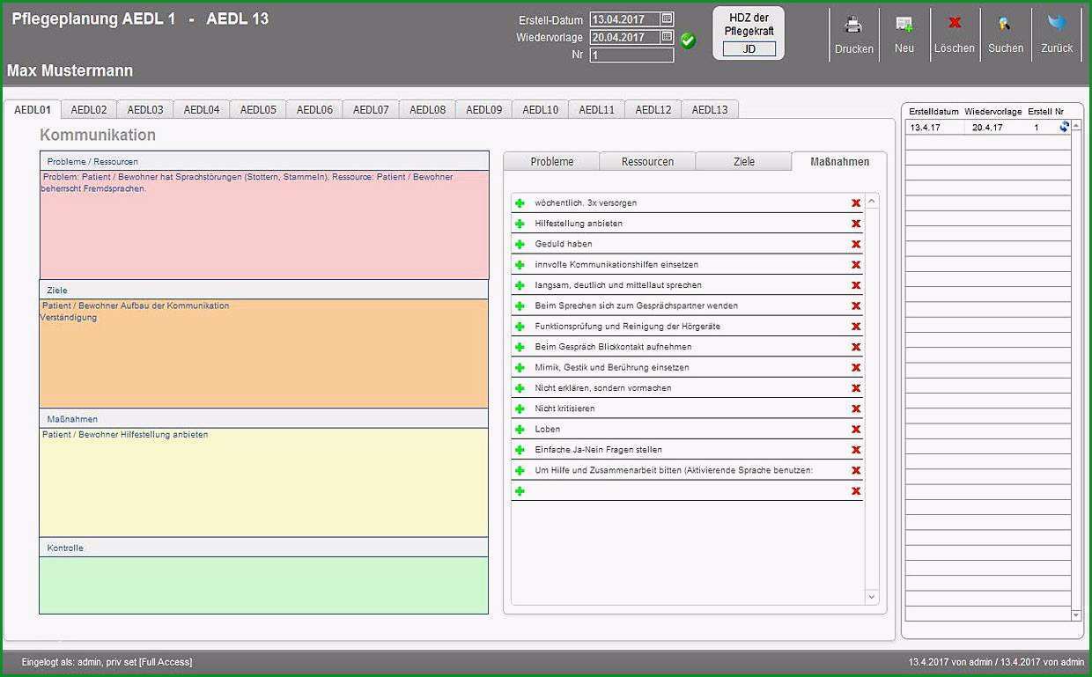The height and width of the screenshot is (677, 1092).
Task: Add 'Nicht kritisieren' using green plus
Action: click(520, 408)
